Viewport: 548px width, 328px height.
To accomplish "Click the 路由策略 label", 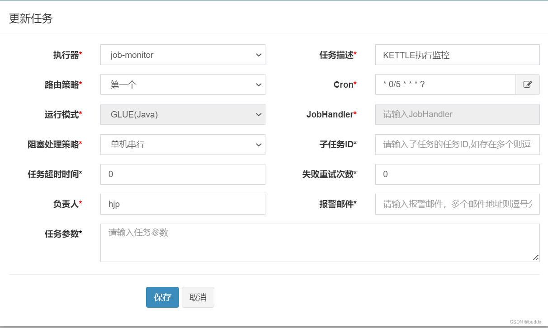I will (64, 84).
